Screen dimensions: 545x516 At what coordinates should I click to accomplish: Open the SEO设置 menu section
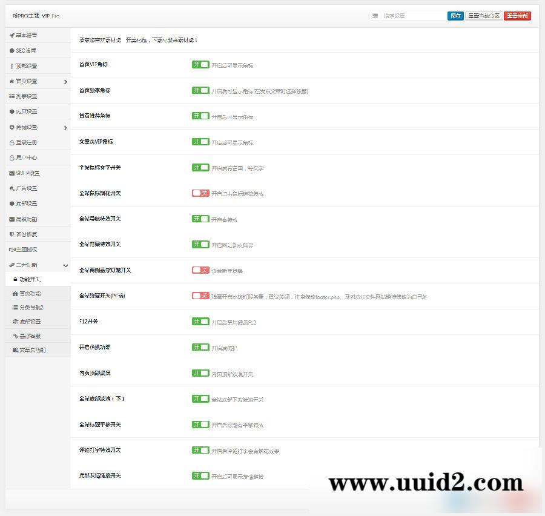coord(26,50)
